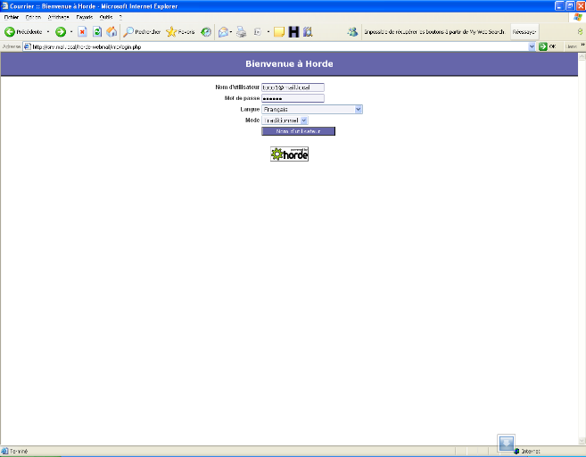Open the Affichage menu
Screen dimensions: 586x457
point(58,17)
